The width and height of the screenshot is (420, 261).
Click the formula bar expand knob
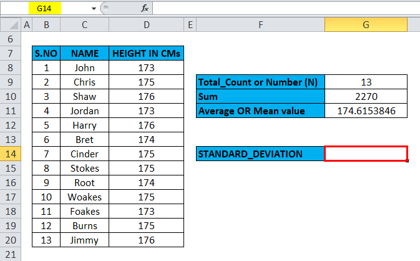coord(106,7)
